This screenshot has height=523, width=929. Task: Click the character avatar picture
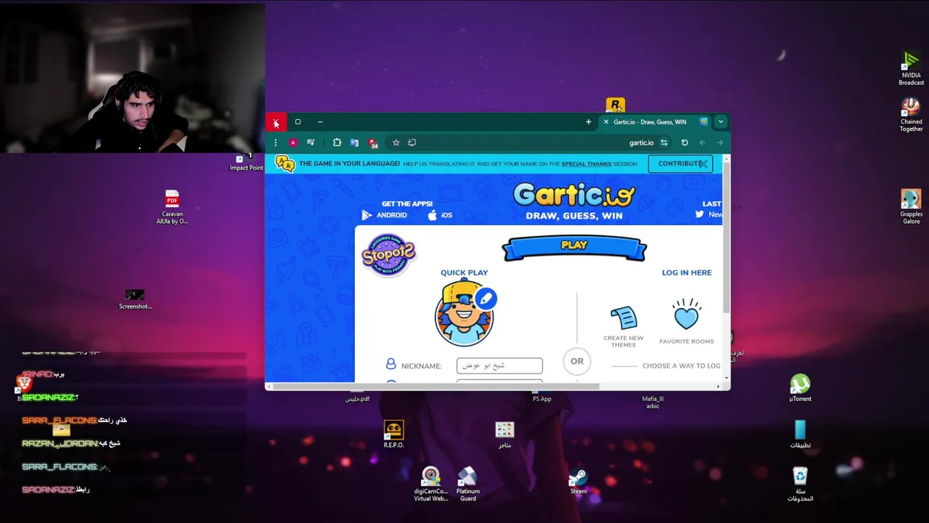click(x=464, y=314)
